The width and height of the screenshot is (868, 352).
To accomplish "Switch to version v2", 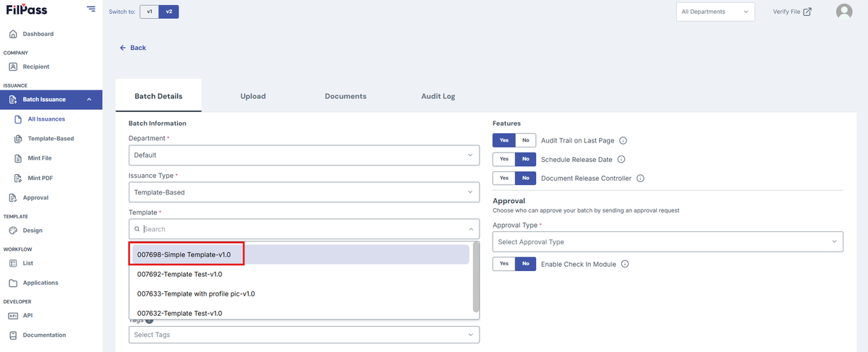I will pos(169,12).
